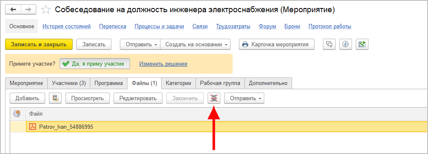Switch to Рабочая группа tab
Image resolution: width=428 pixels, height=154 pixels.
[x=220, y=83]
